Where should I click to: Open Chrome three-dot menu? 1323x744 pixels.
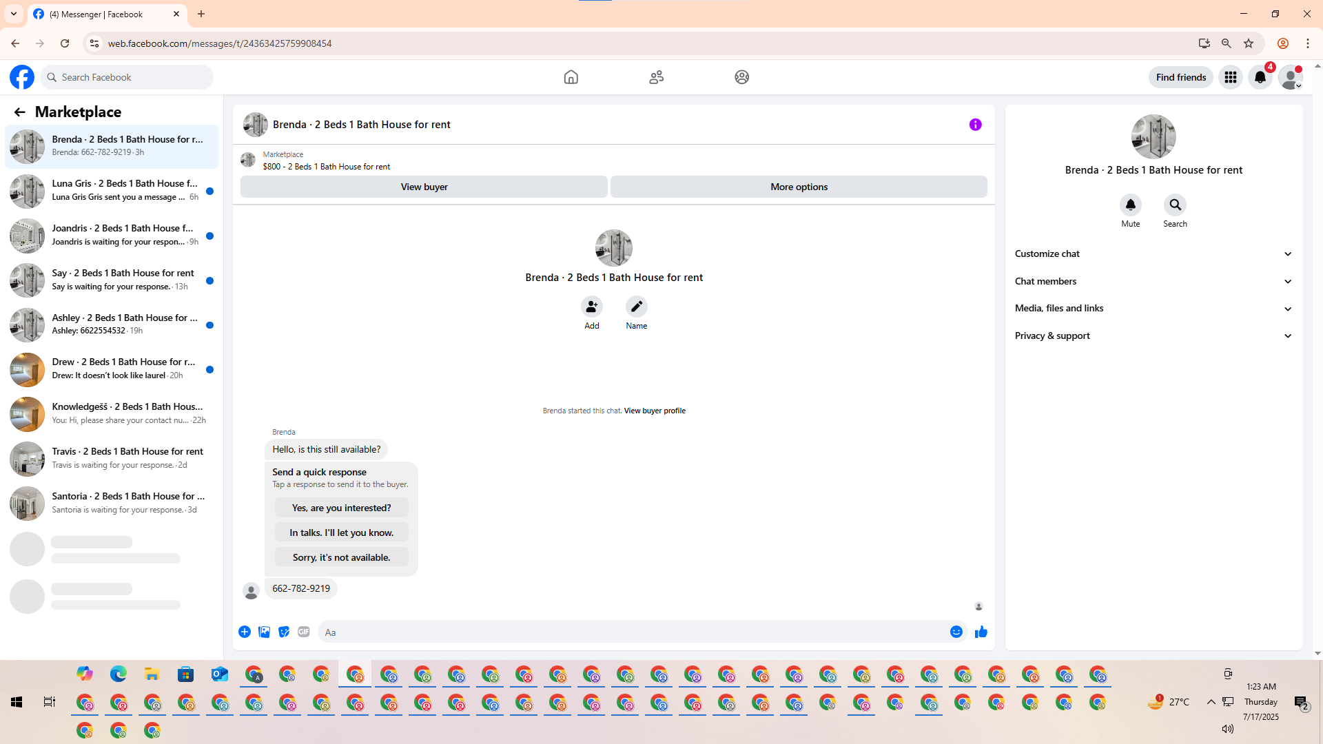click(x=1308, y=43)
